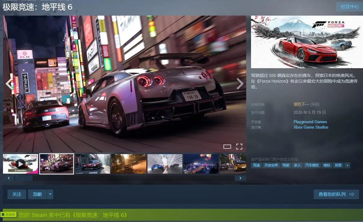Viewport: 363px width, 222px height.
Task: Select the autumn forest drift thumbnail
Action: coord(129,164)
